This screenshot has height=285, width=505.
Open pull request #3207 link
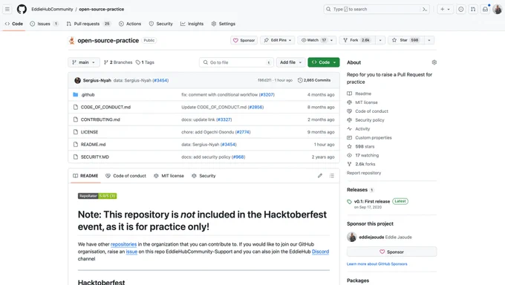[x=267, y=95]
